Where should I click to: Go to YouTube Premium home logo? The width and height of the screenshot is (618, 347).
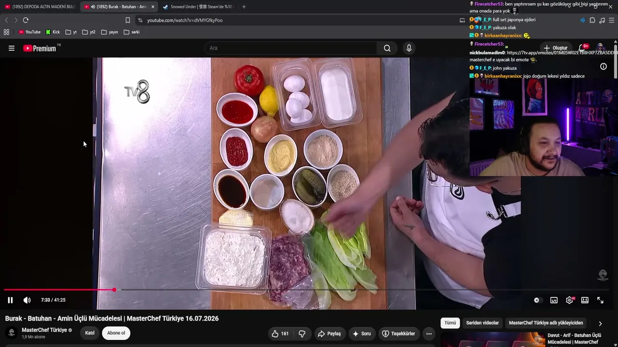pos(40,48)
